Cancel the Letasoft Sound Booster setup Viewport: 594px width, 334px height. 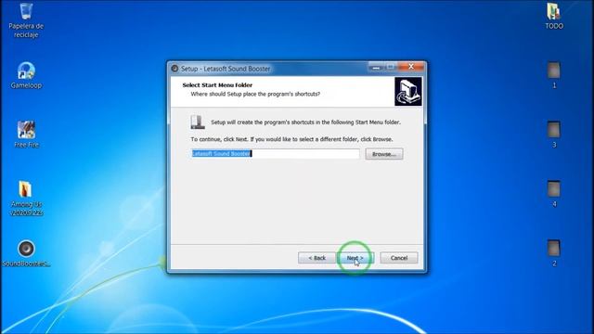pos(399,258)
